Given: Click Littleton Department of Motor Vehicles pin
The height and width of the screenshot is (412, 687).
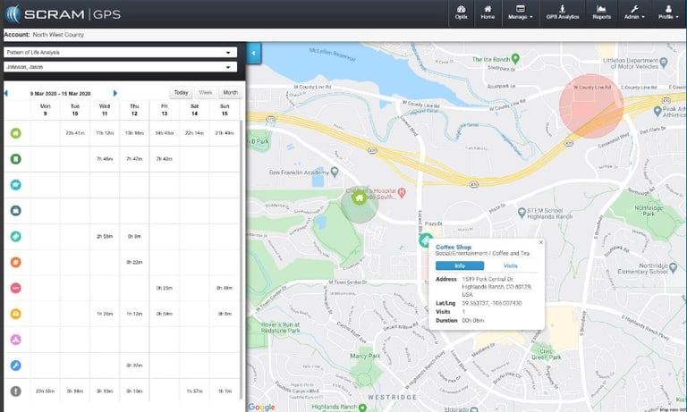Looking at the screenshot, I should [664, 63].
